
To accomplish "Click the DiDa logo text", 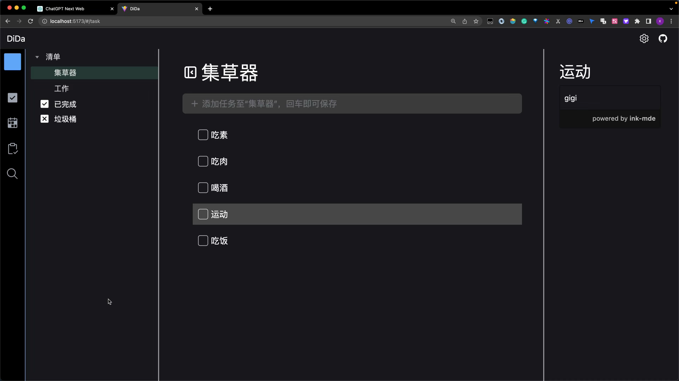I will coord(16,39).
